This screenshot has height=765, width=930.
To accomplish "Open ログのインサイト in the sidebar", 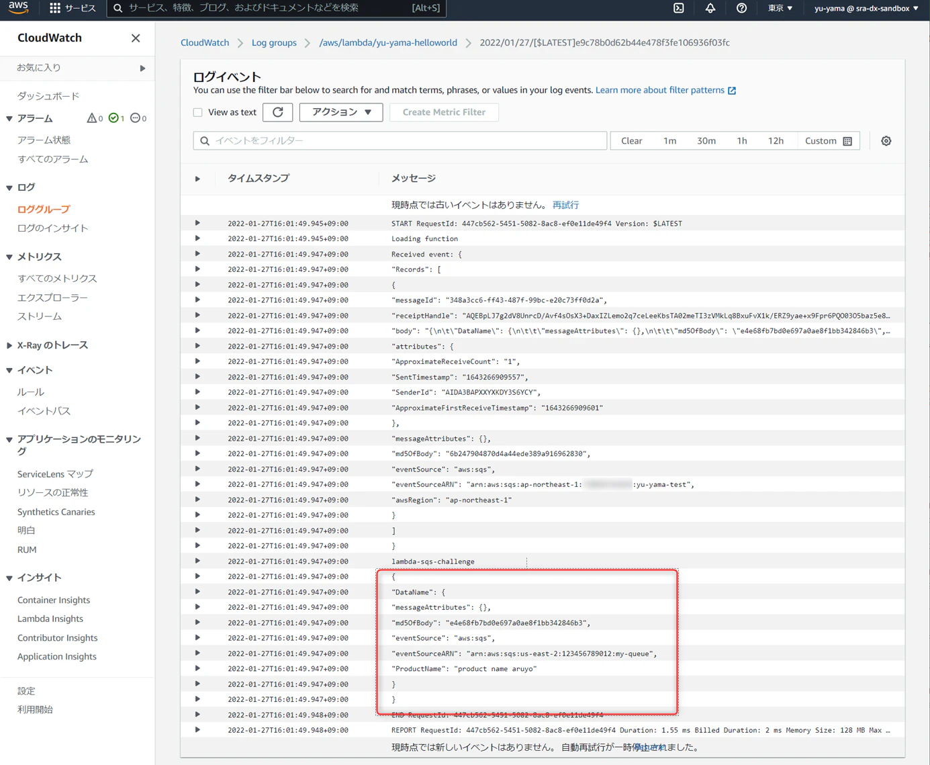I will pos(52,228).
